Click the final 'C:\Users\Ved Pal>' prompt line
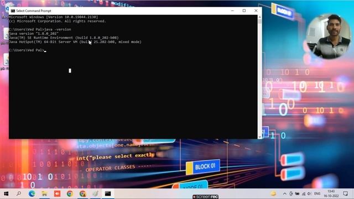The height and width of the screenshot is (199, 354). (27, 50)
